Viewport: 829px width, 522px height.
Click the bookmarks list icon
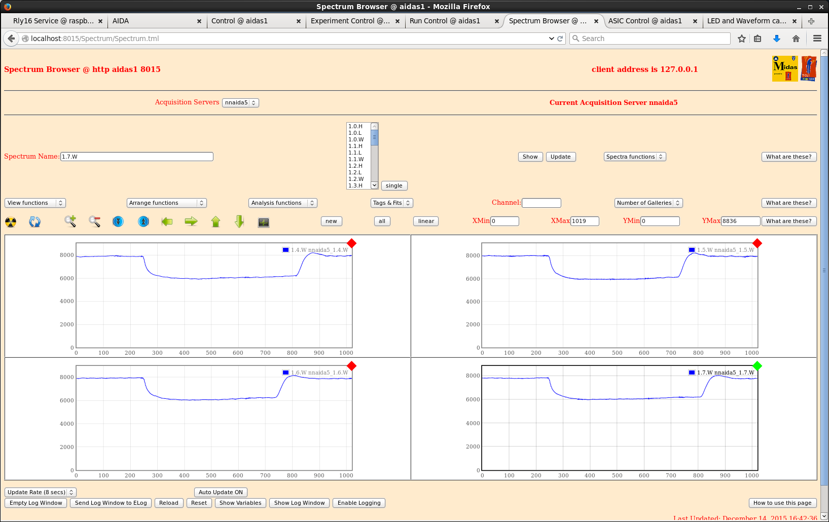[x=758, y=39]
